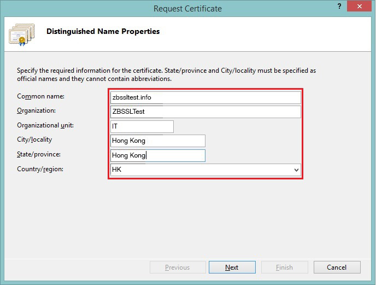Click the Distinguished Name Properties heading
Image resolution: width=376 pixels, height=285 pixels.
click(103, 32)
